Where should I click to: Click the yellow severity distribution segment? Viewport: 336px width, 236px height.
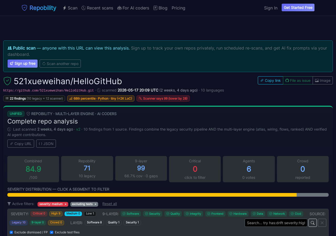152,195
